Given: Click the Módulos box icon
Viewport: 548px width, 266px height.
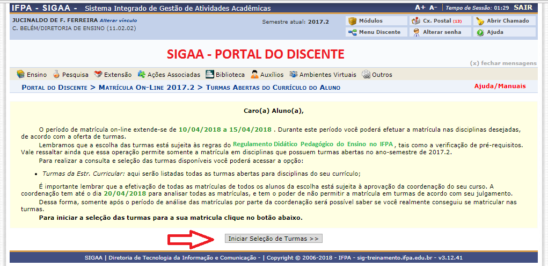Looking at the screenshot, I should tap(352, 21).
